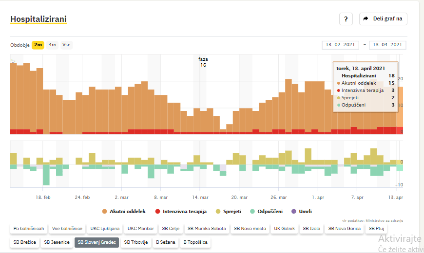Select the Vse bolnišnice tab

pyautogui.click(x=67, y=228)
